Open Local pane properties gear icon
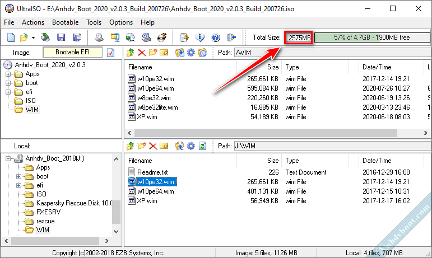This screenshot has width=432, height=258. coord(191,146)
